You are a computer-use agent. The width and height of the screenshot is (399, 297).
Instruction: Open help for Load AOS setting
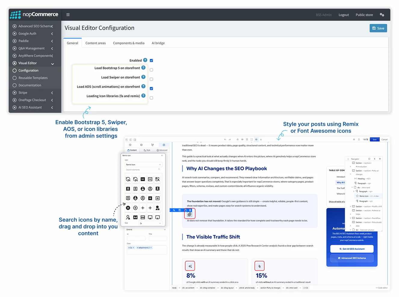144,86
